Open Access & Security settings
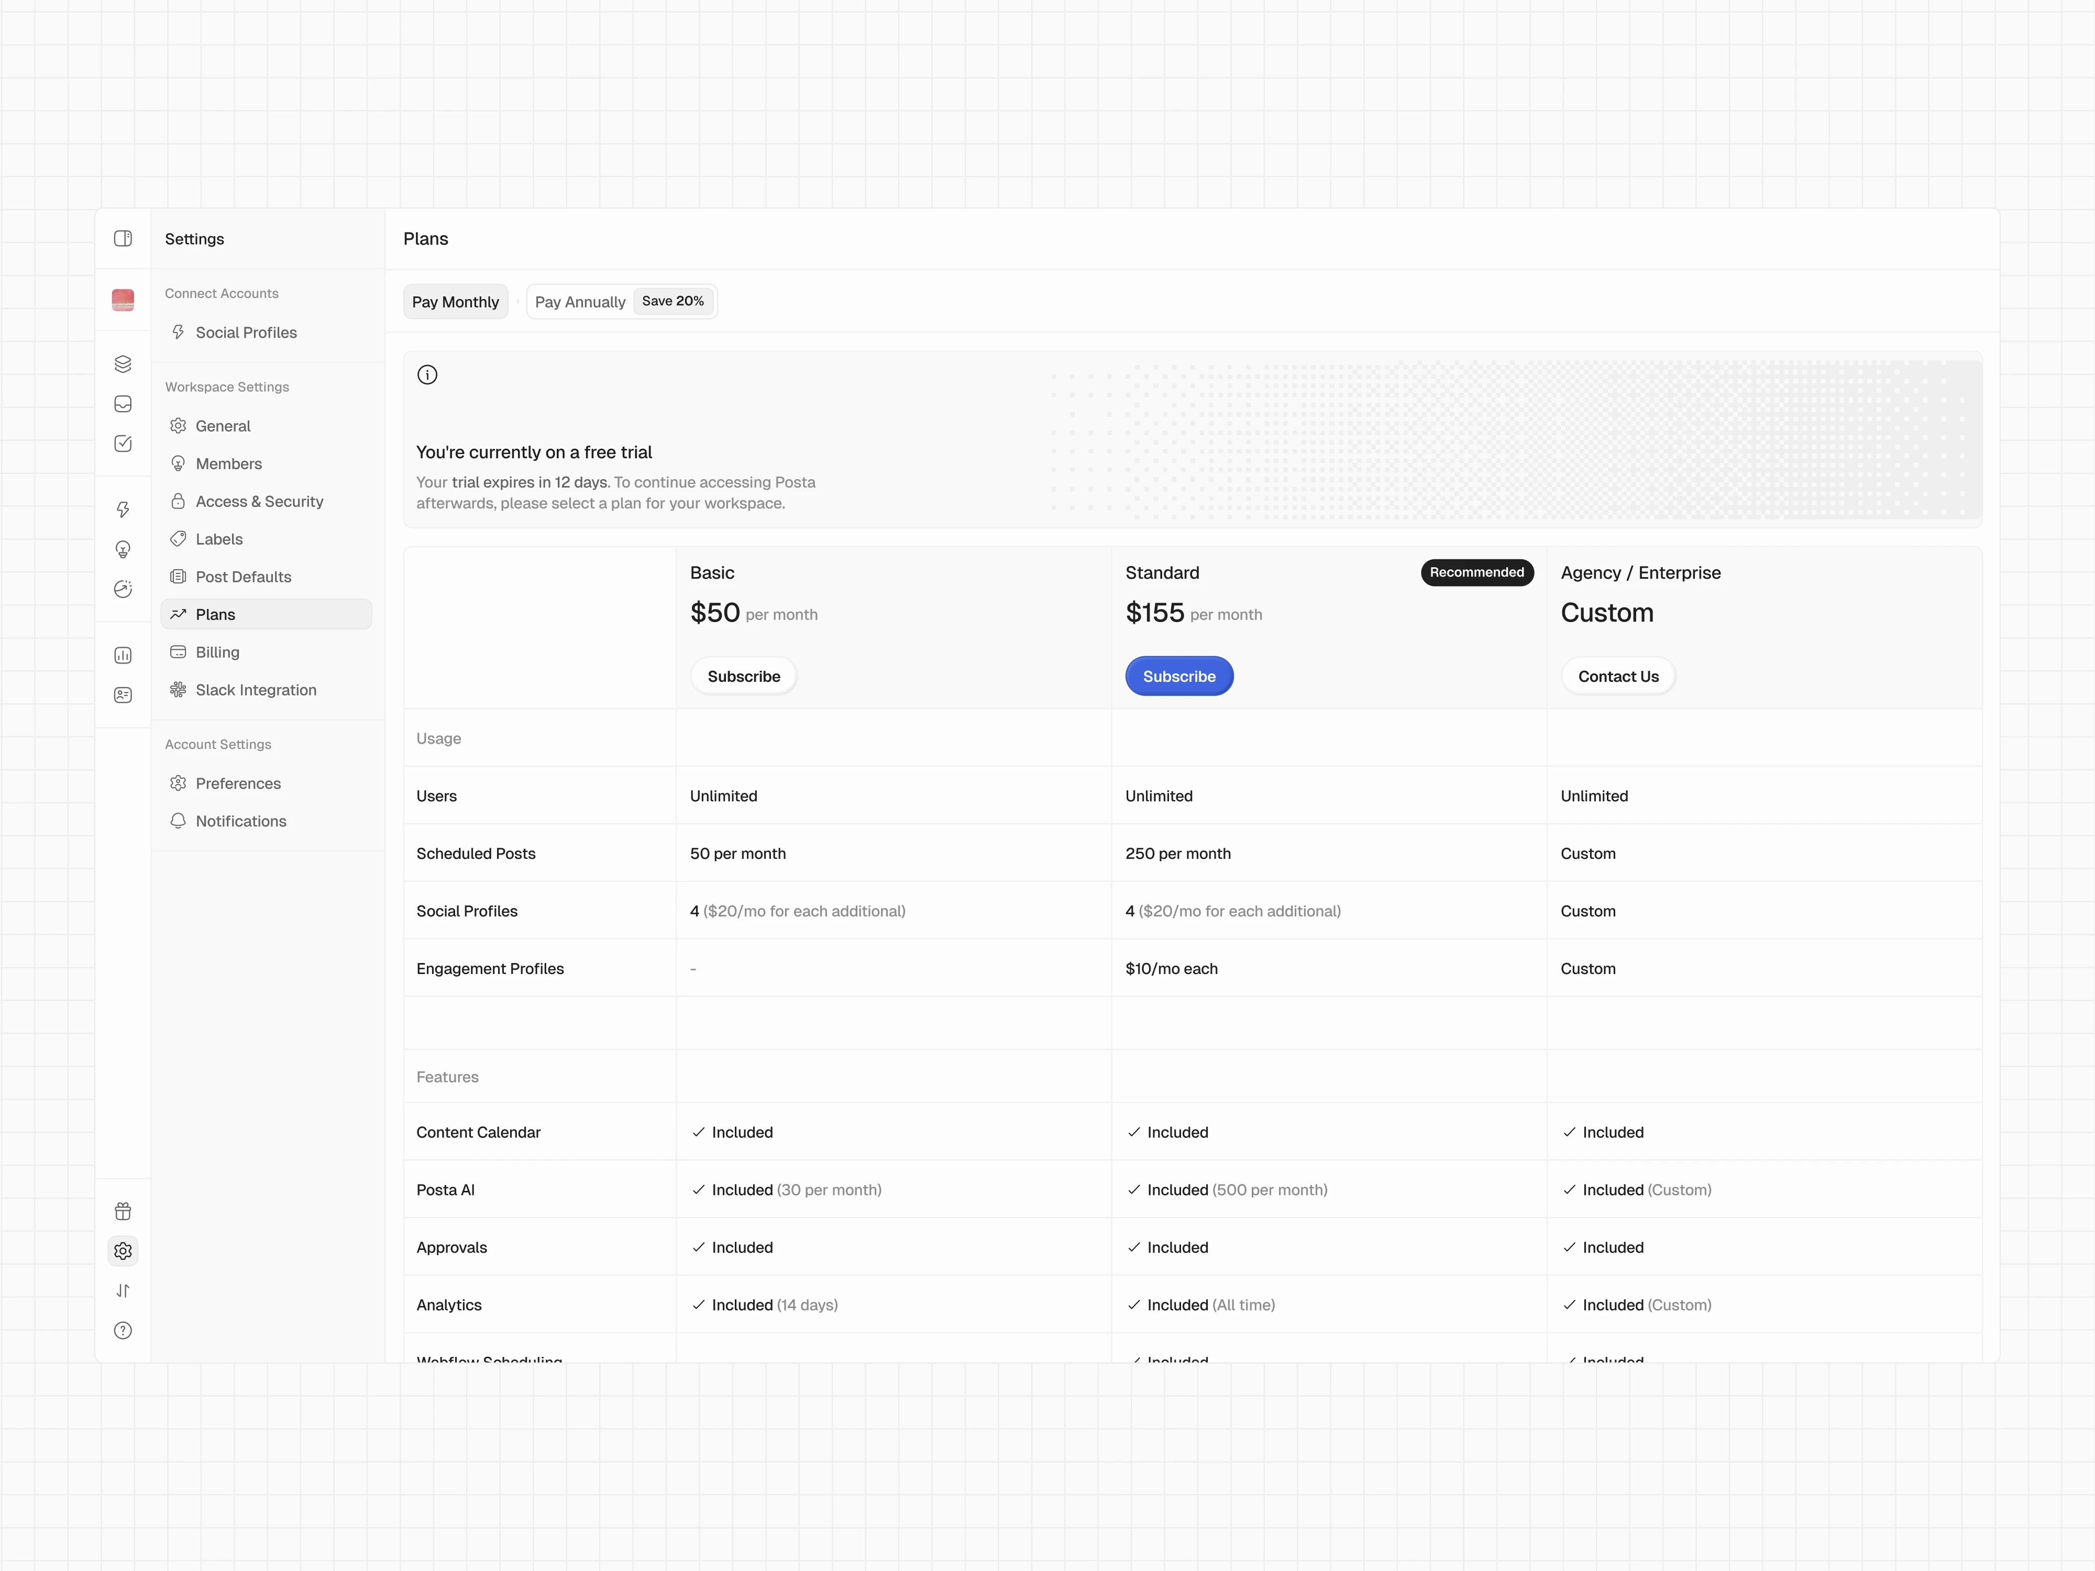This screenshot has height=1571, width=2095. 259,502
